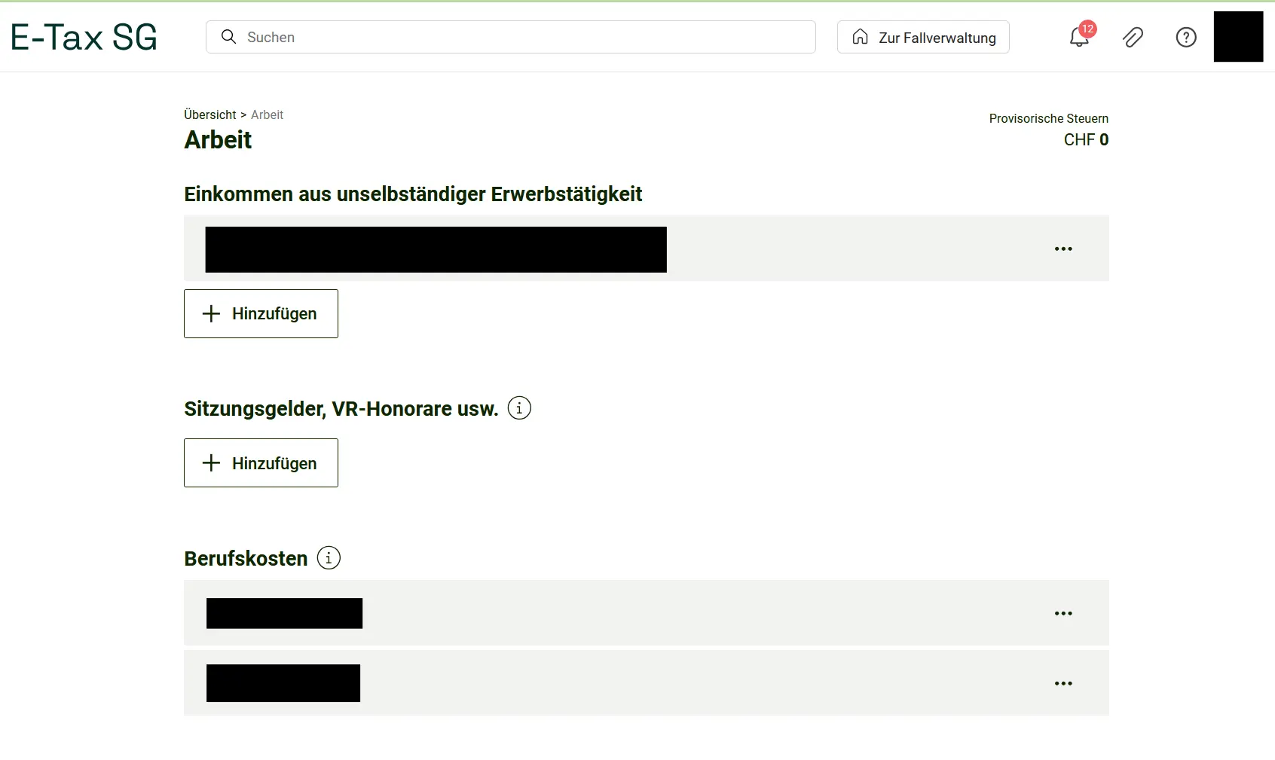
Task: Open the second Berufskosten list entry
Action: pyautogui.click(x=283, y=683)
